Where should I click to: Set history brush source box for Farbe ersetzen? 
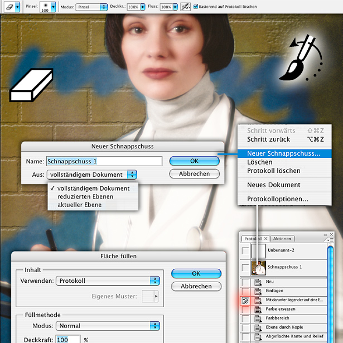point(245,310)
